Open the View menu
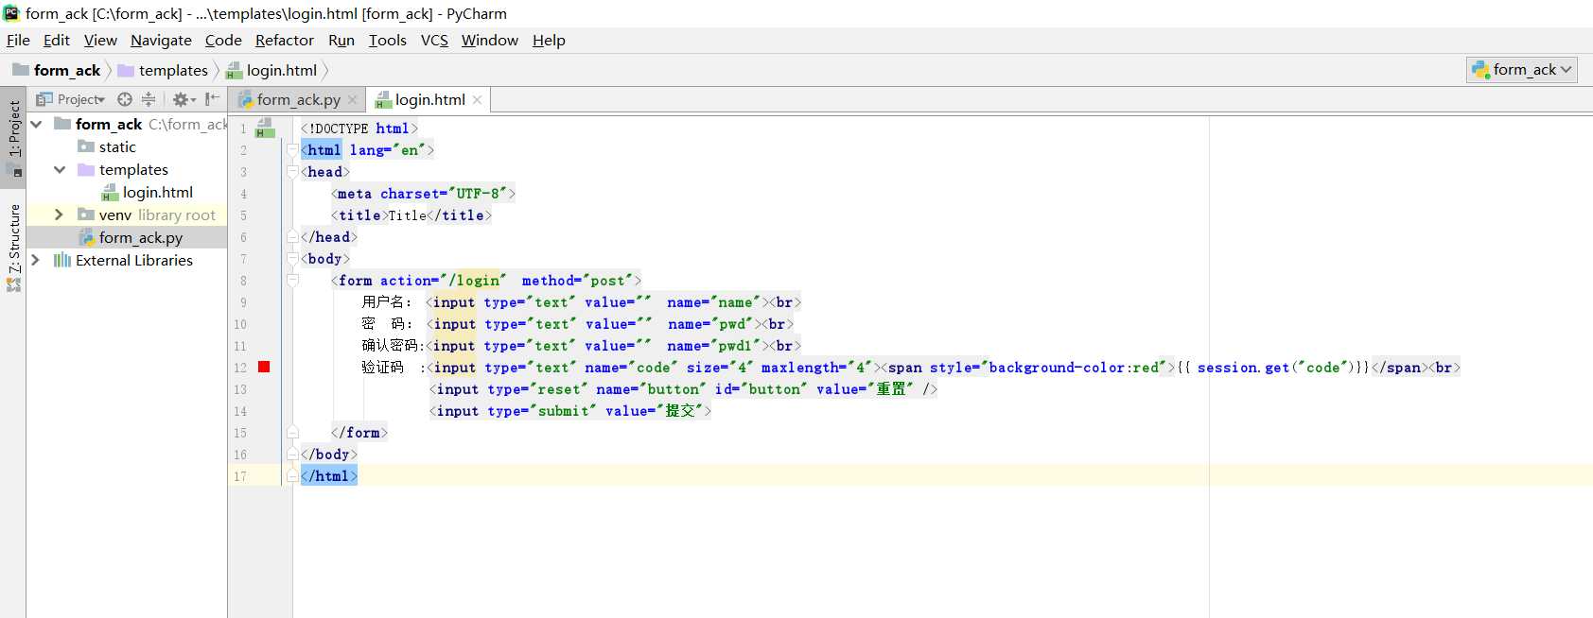 tap(100, 40)
